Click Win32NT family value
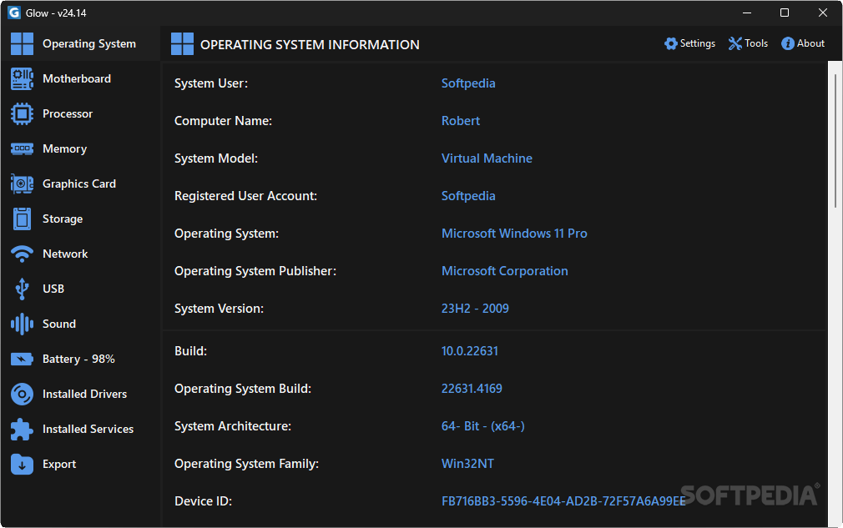843x528 pixels. coord(467,464)
